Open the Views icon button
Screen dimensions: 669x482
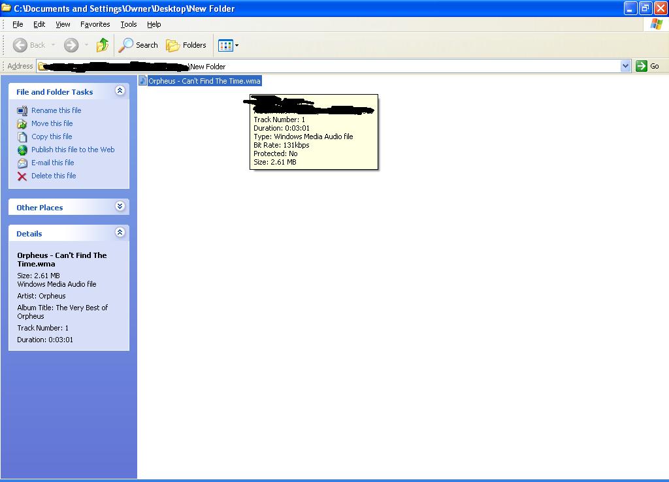pyautogui.click(x=225, y=45)
